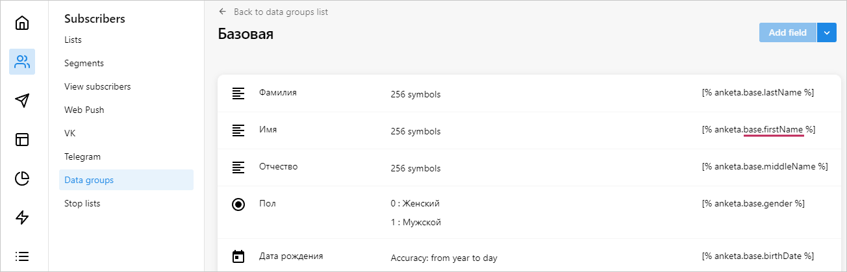This screenshot has height=272, width=847.
Task: Click the calendar icon beside Дата рождения
Action: pyautogui.click(x=238, y=256)
